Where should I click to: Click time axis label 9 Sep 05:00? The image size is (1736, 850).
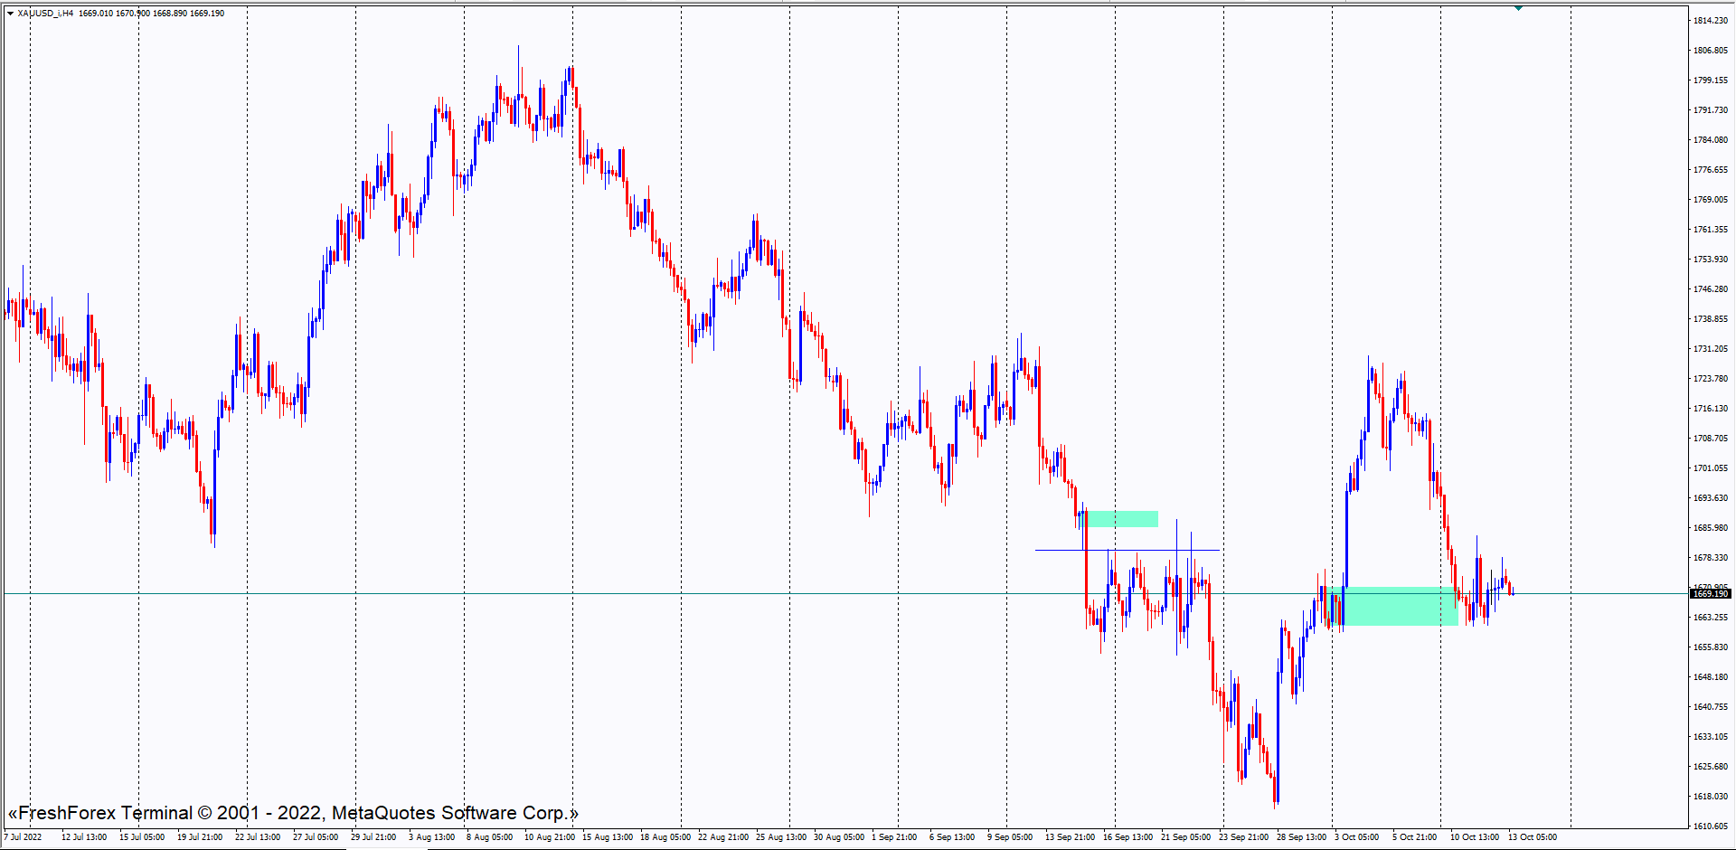(x=1010, y=837)
